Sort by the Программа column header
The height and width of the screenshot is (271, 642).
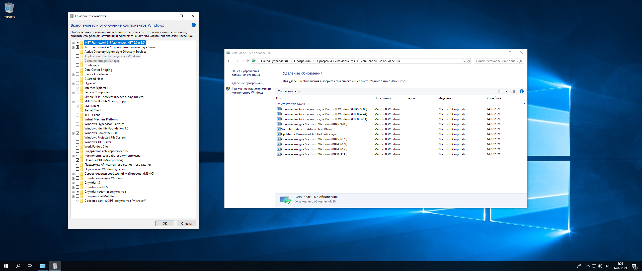pyautogui.click(x=389, y=98)
